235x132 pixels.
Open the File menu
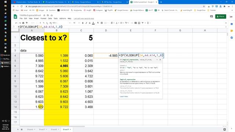coord(21,18)
